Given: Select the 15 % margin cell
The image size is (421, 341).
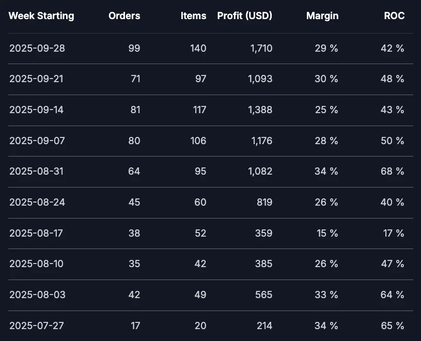Looking at the screenshot, I should pos(327,234).
